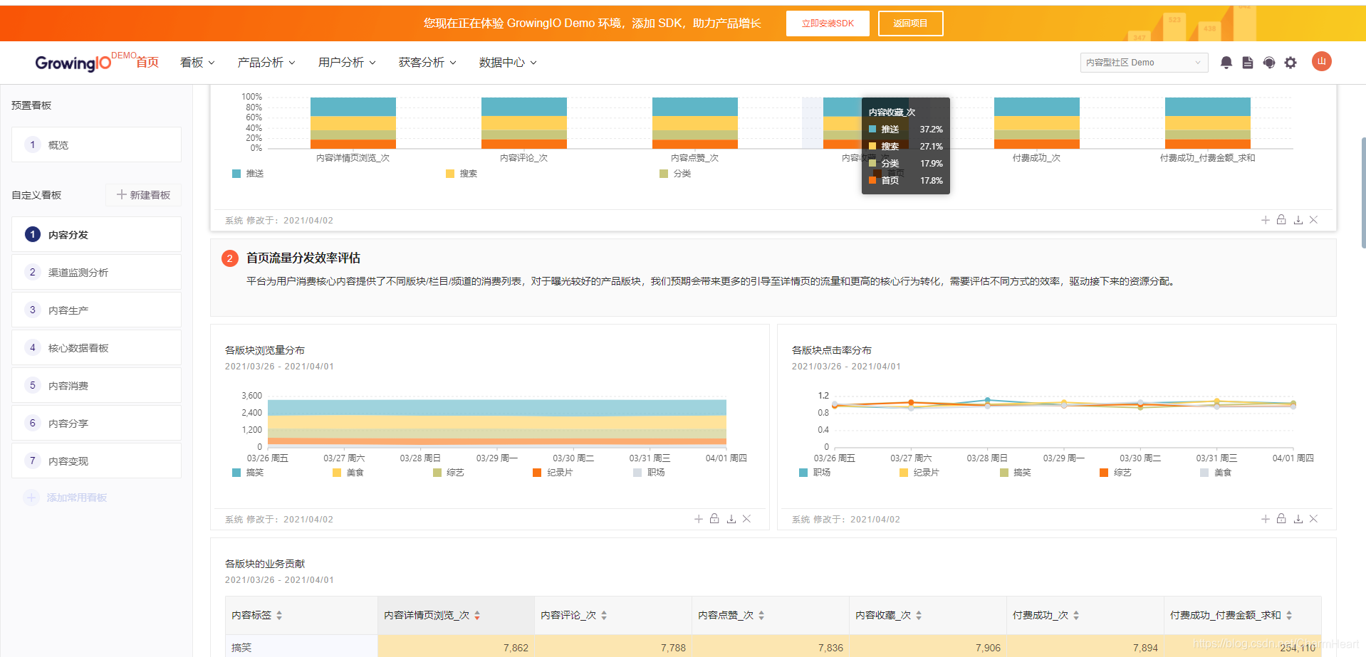The height and width of the screenshot is (657, 1366).
Task: Add the stacked bar chart to board (plus icon)
Action: pos(1266,220)
